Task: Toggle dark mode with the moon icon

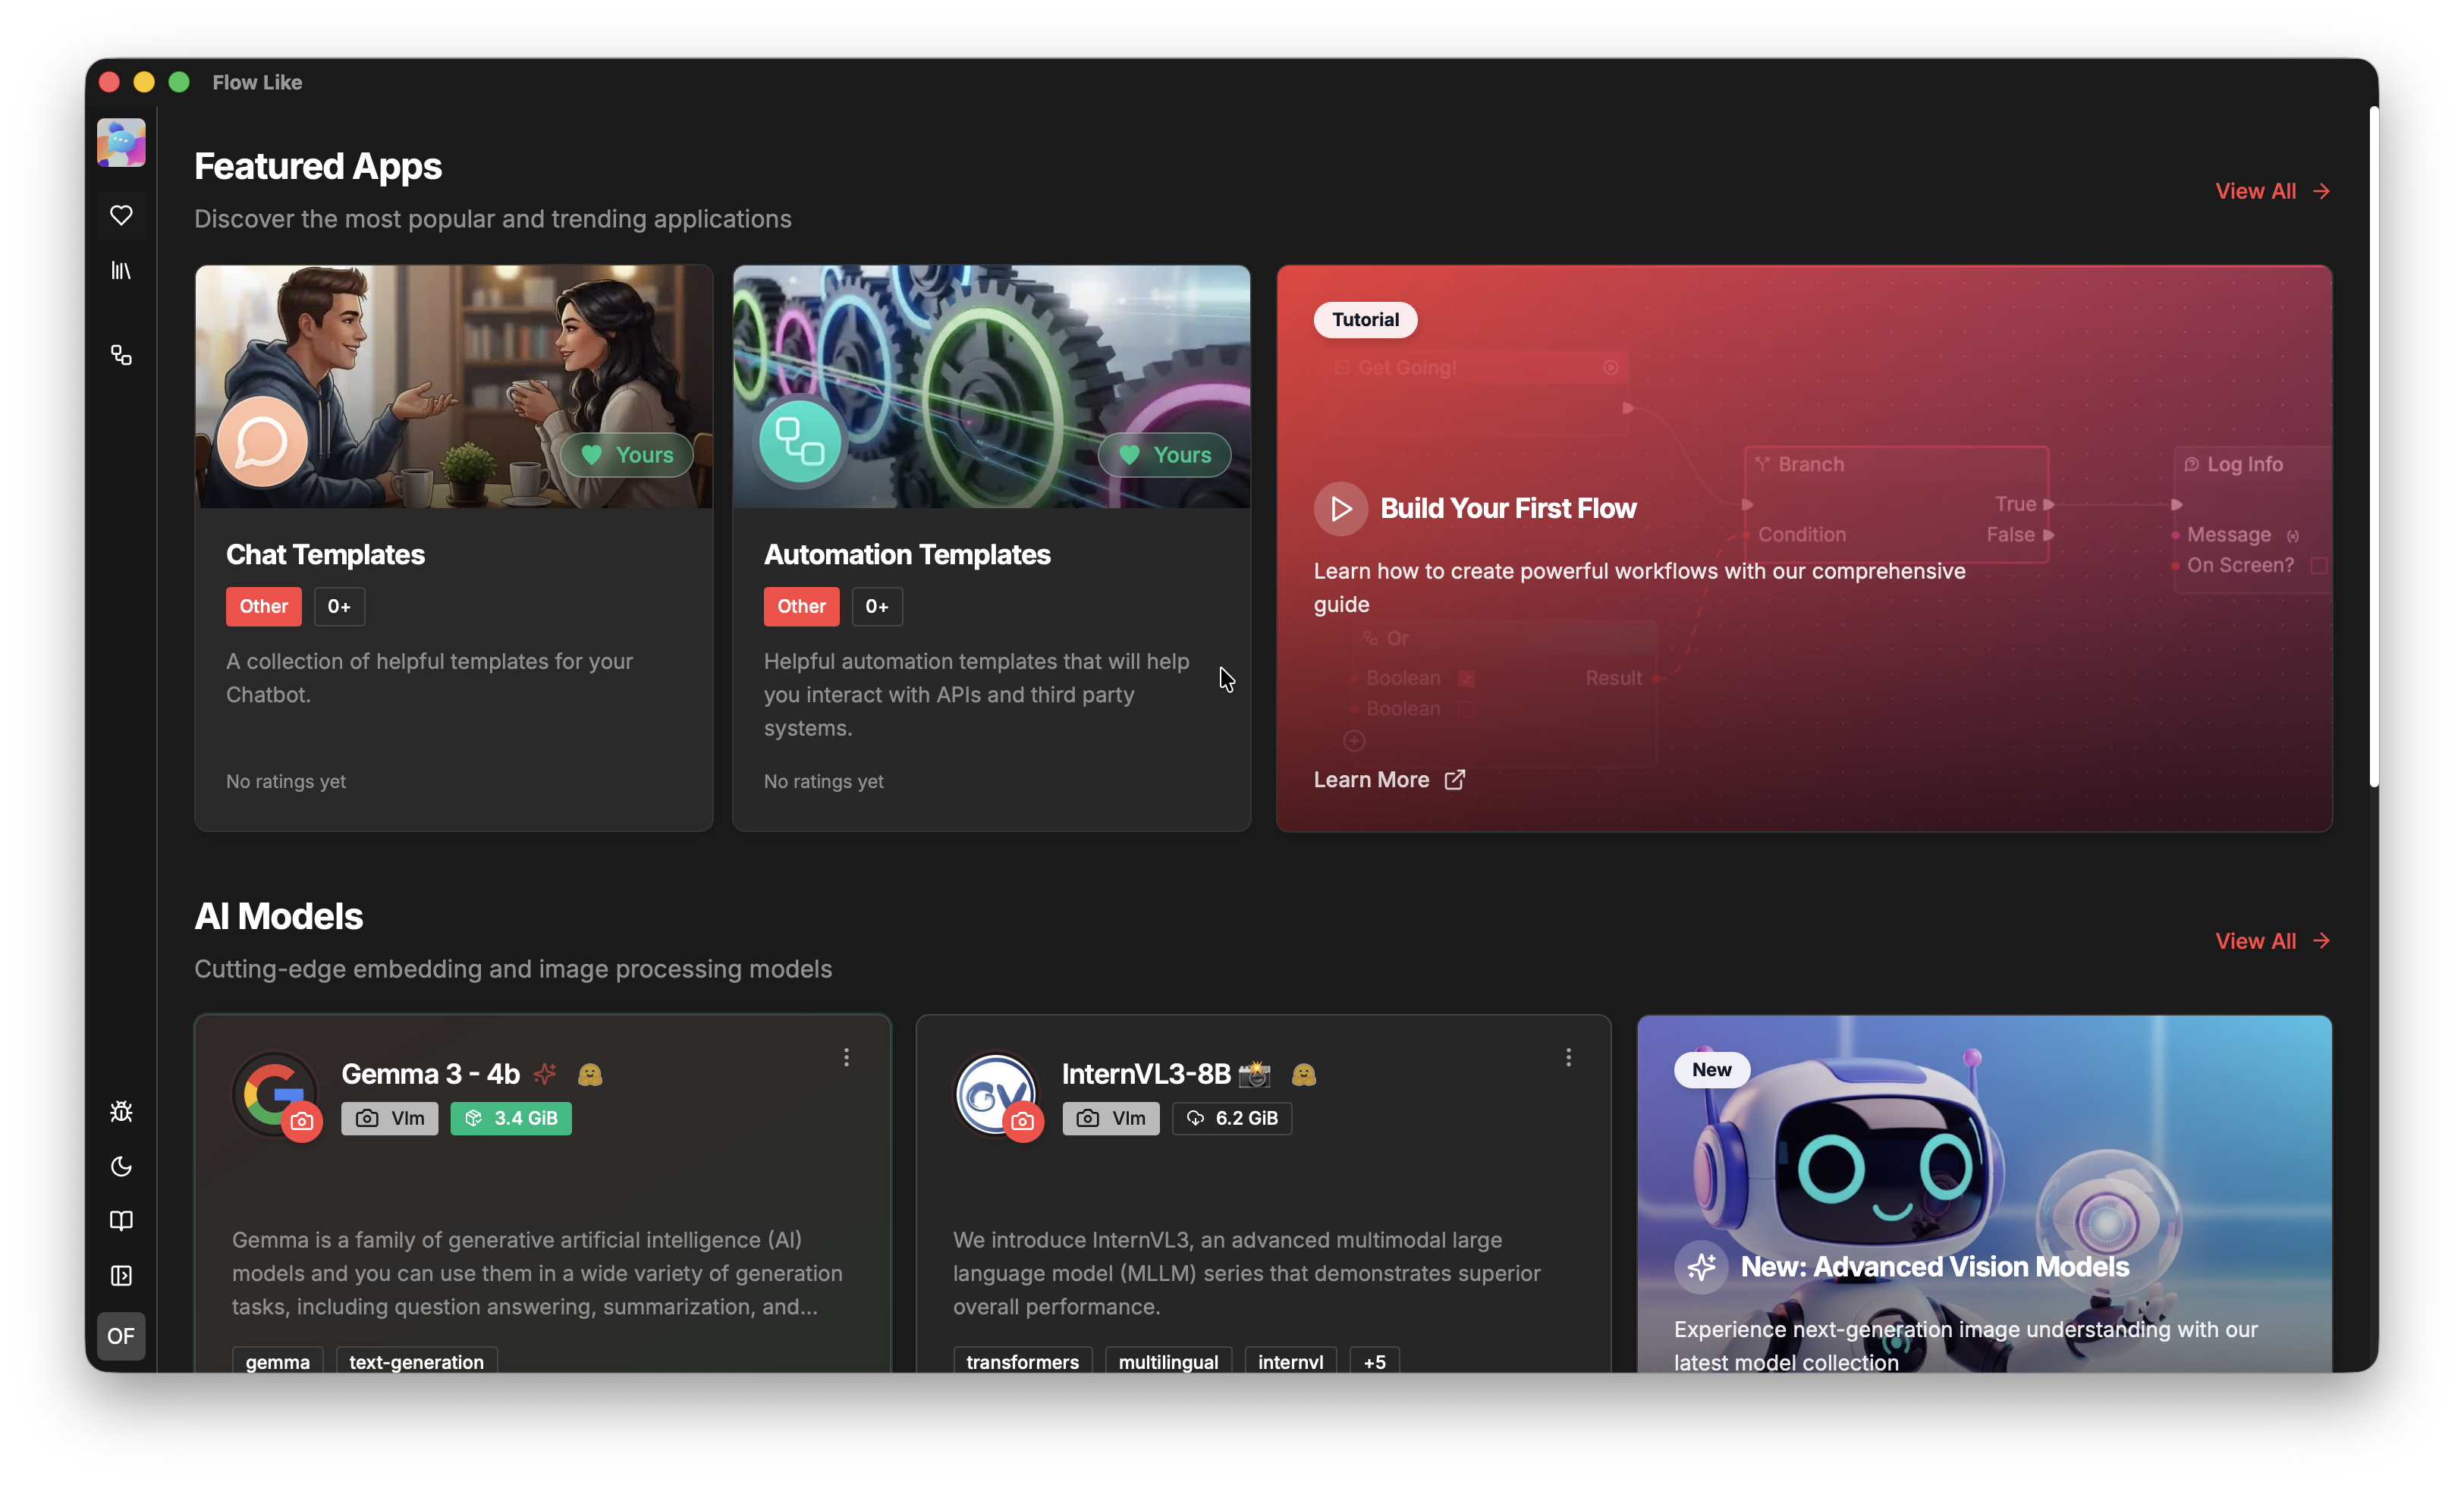Action: pos(120,1166)
